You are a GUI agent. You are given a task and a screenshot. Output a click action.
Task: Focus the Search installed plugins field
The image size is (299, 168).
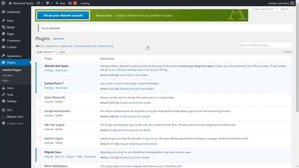[264, 45]
